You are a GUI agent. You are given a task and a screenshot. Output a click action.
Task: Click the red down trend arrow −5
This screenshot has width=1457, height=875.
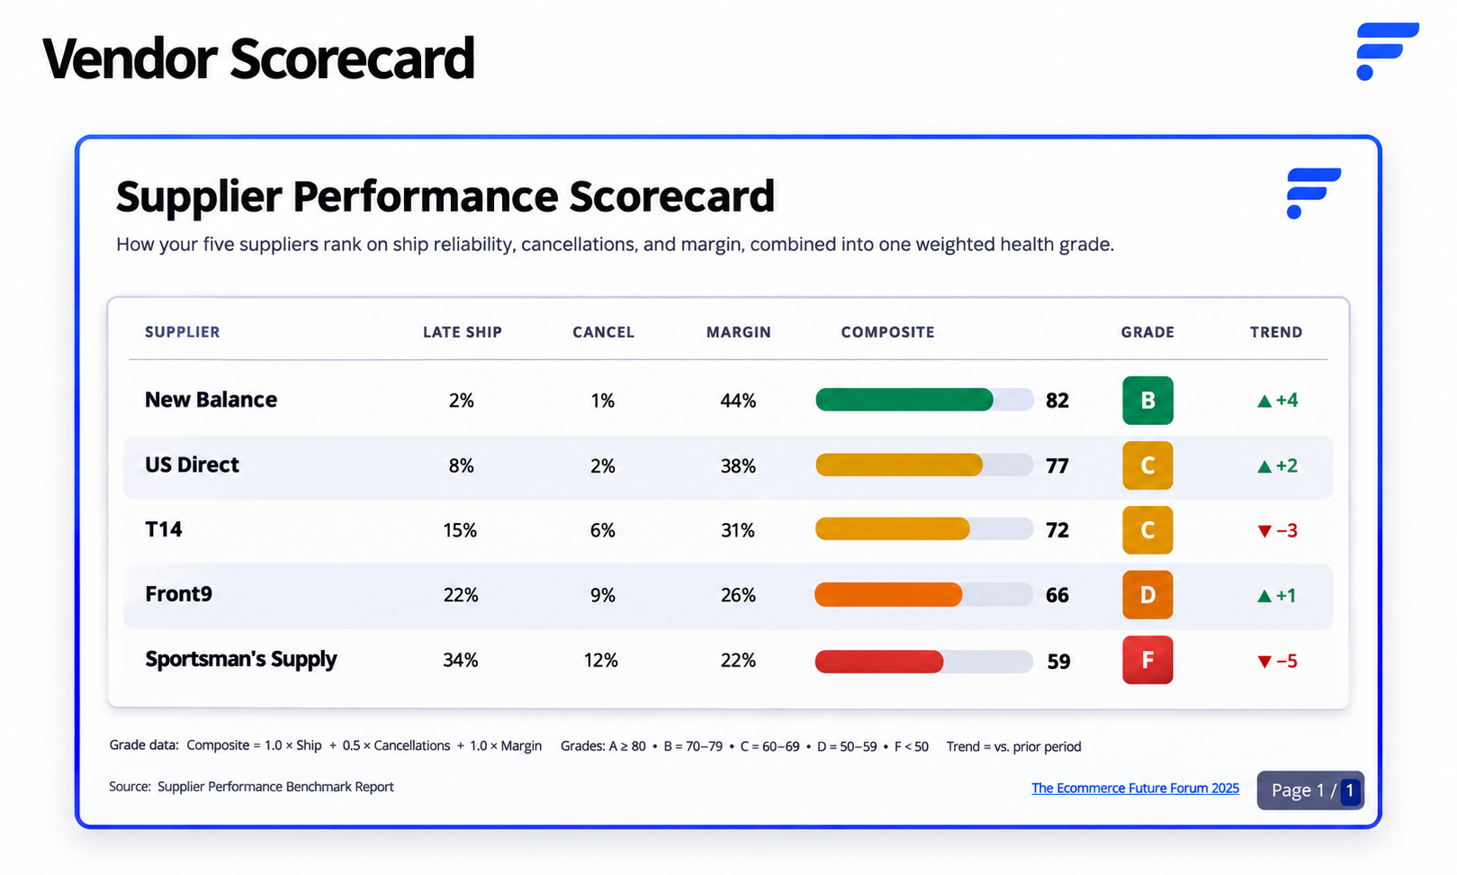pyautogui.click(x=1277, y=662)
